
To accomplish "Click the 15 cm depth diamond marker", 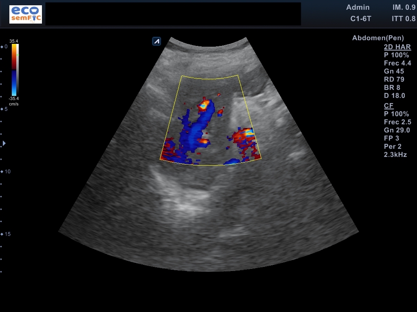I will coord(2,234).
